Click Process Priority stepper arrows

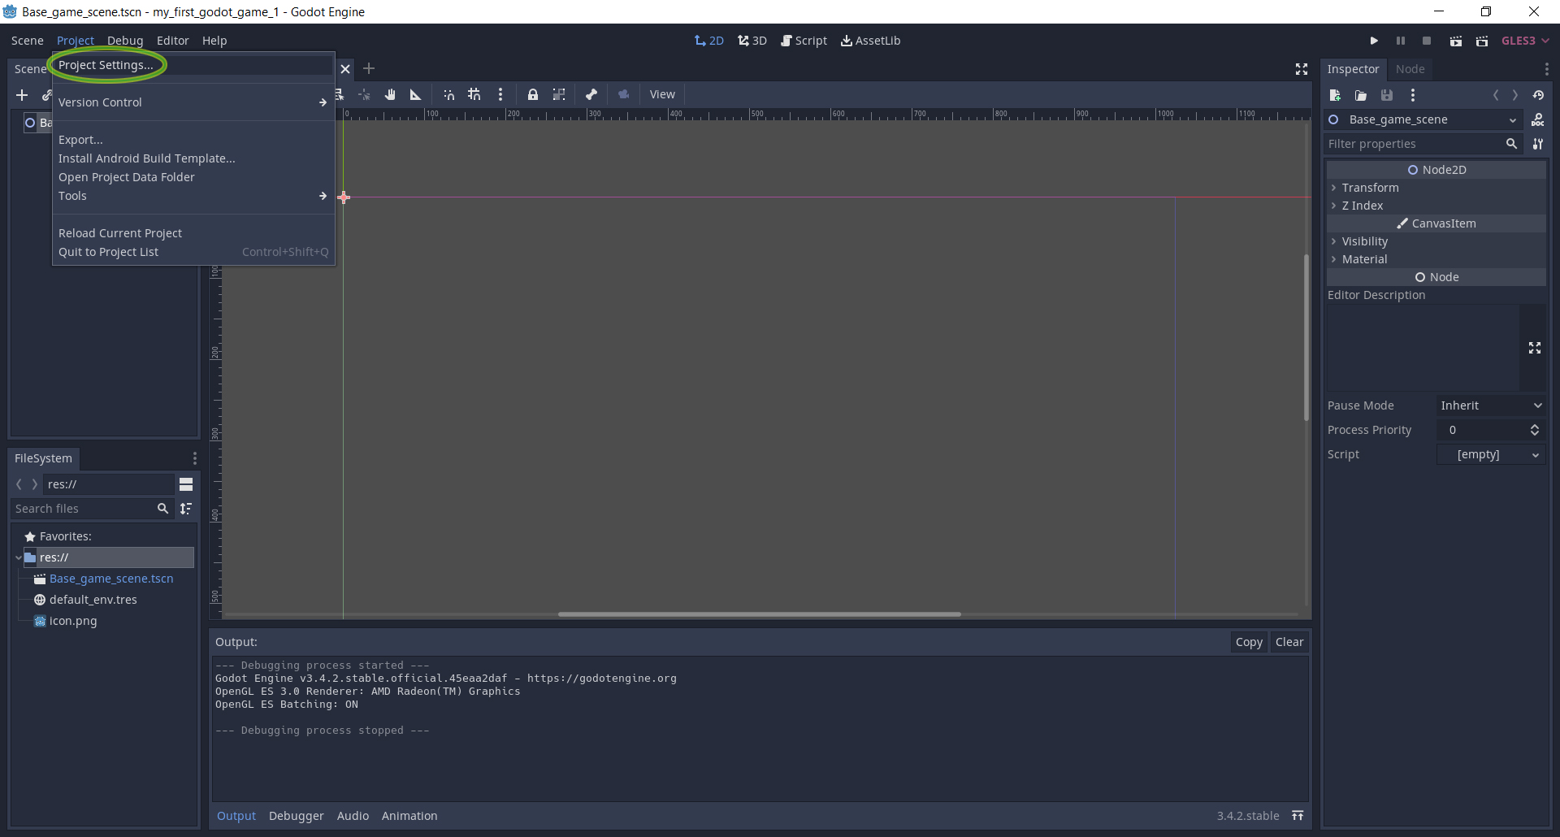pyautogui.click(x=1535, y=430)
